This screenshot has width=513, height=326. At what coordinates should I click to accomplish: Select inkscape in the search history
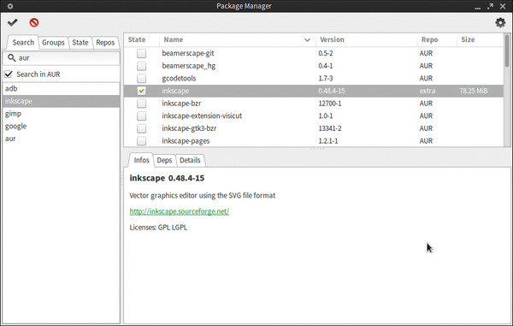coord(62,101)
